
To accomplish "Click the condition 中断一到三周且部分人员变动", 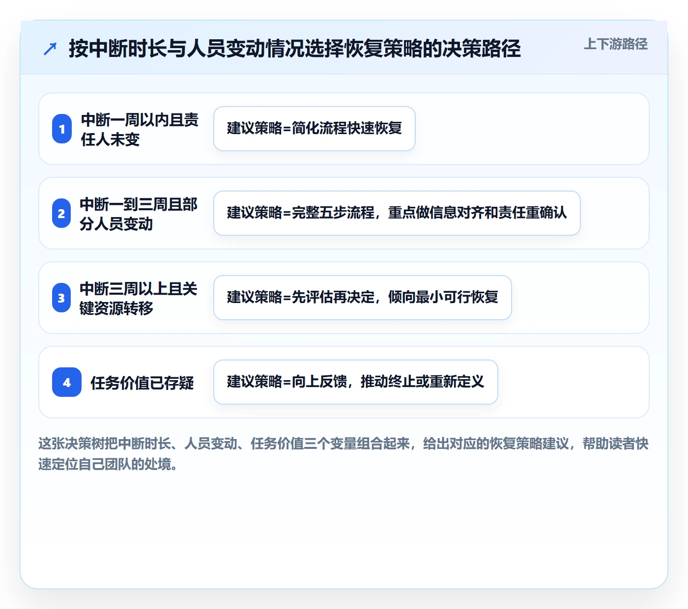I will coord(139,214).
